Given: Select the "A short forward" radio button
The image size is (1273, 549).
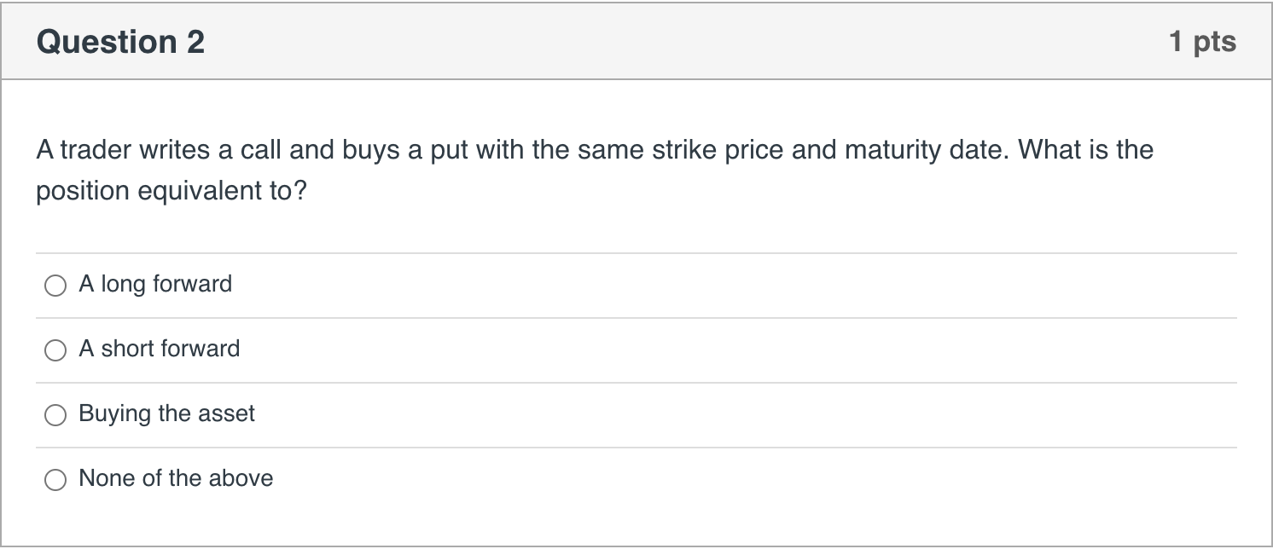Looking at the screenshot, I should coord(55,350).
